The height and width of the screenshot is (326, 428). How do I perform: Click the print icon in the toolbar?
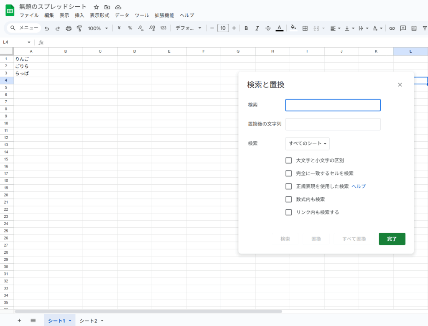pos(69,28)
